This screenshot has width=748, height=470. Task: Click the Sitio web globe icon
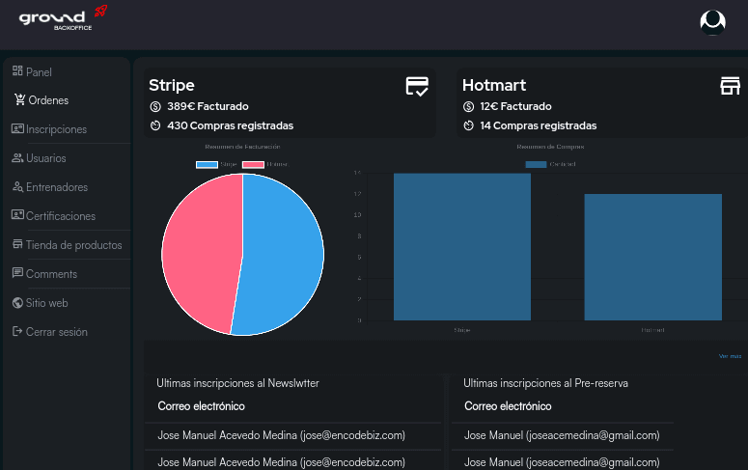point(17,302)
